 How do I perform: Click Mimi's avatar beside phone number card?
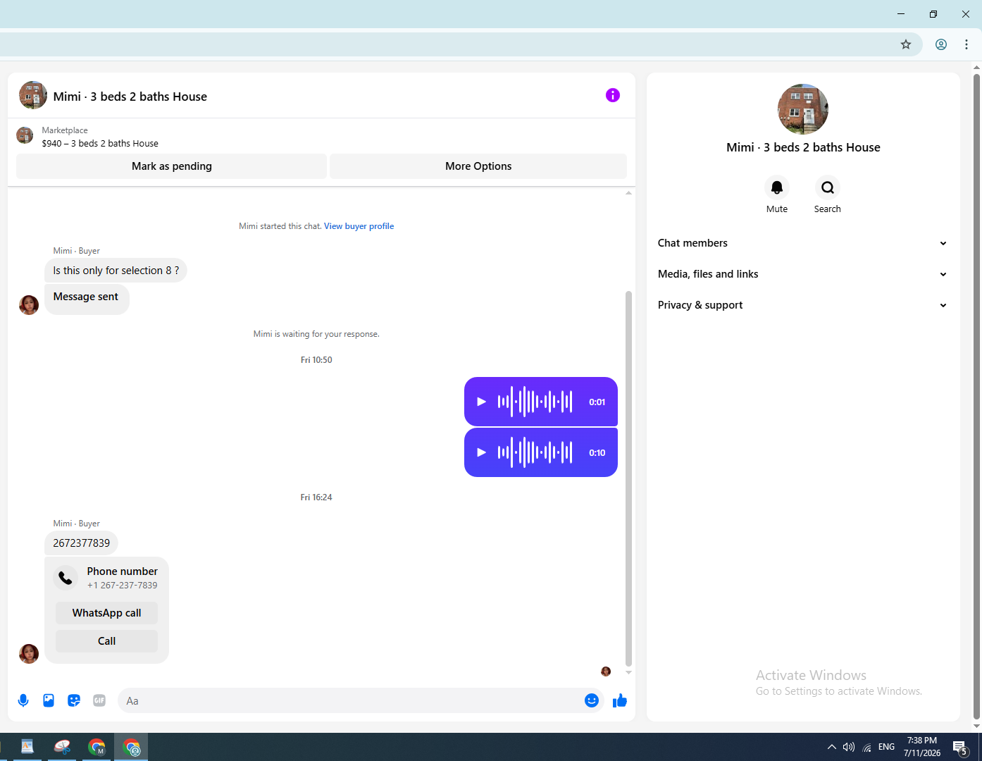coord(29,654)
